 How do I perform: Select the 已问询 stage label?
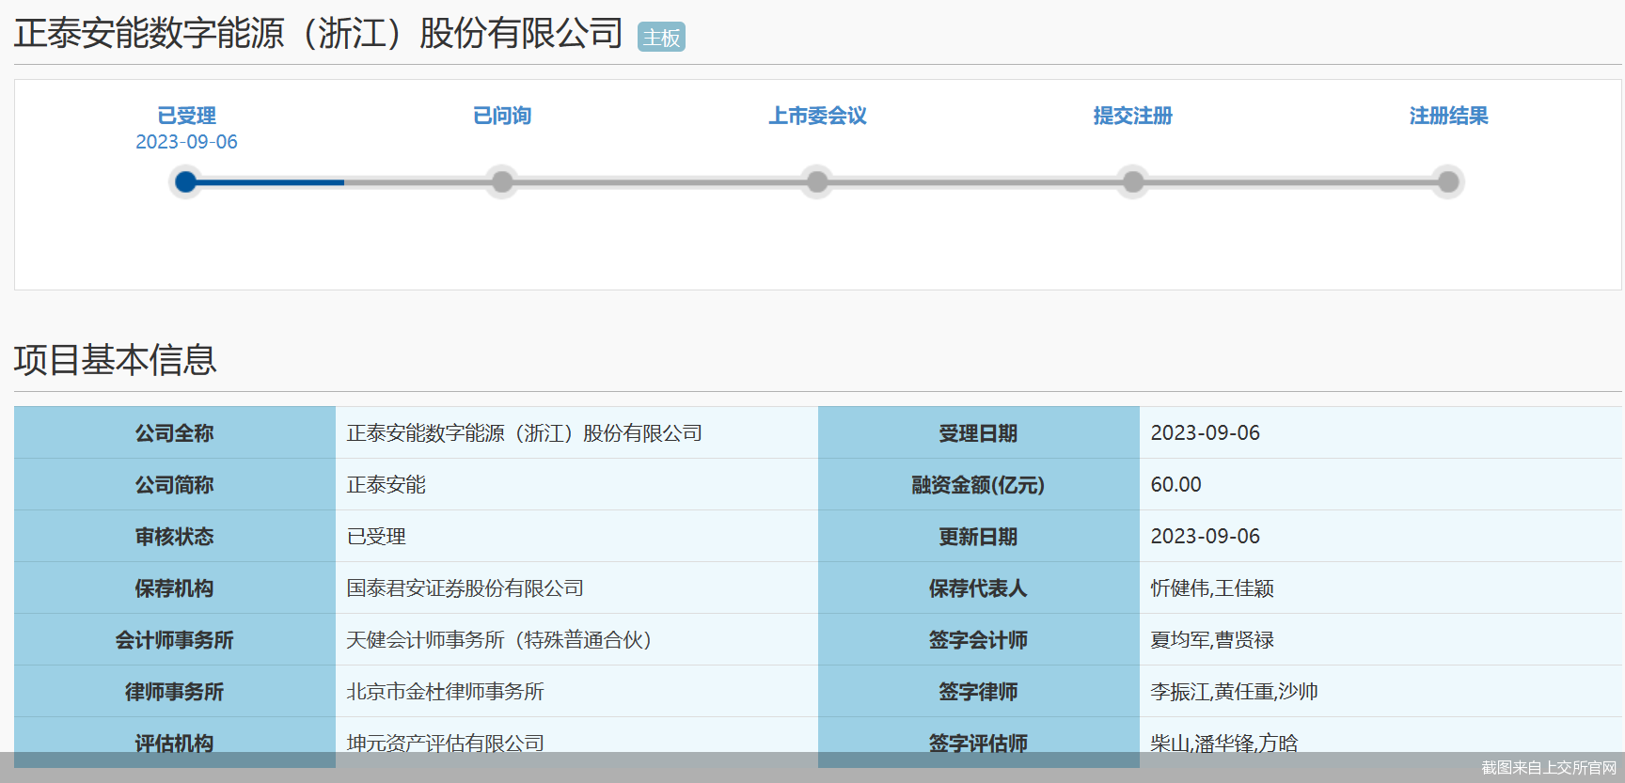pyautogui.click(x=502, y=116)
